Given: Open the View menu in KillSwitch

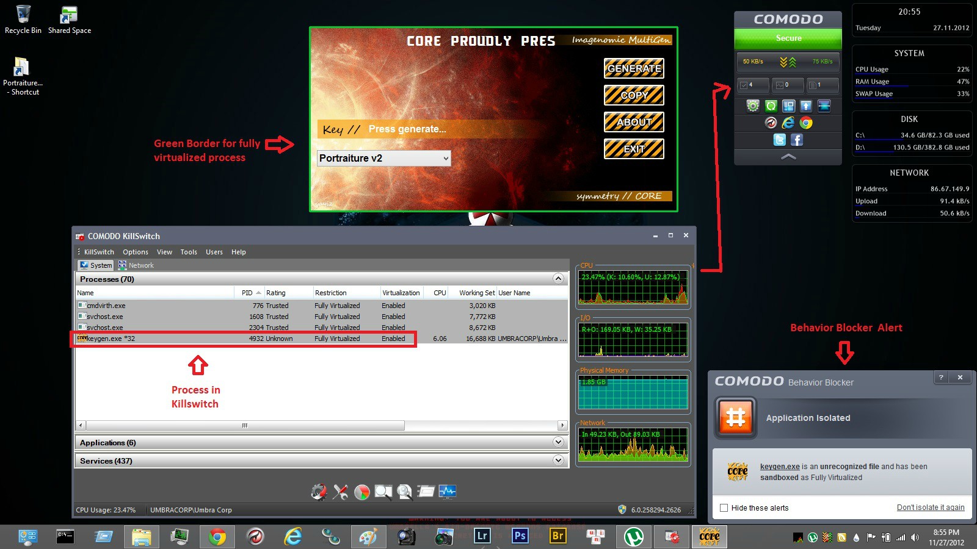Looking at the screenshot, I should tap(164, 252).
